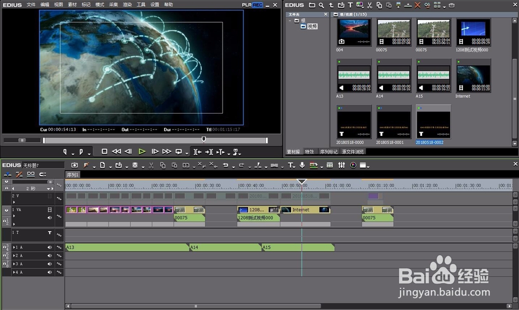Mute the 4 A audio track

pos(50,272)
